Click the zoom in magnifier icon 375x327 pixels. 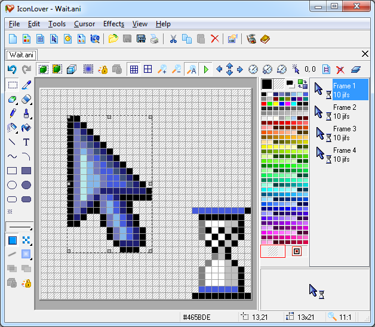162,69
